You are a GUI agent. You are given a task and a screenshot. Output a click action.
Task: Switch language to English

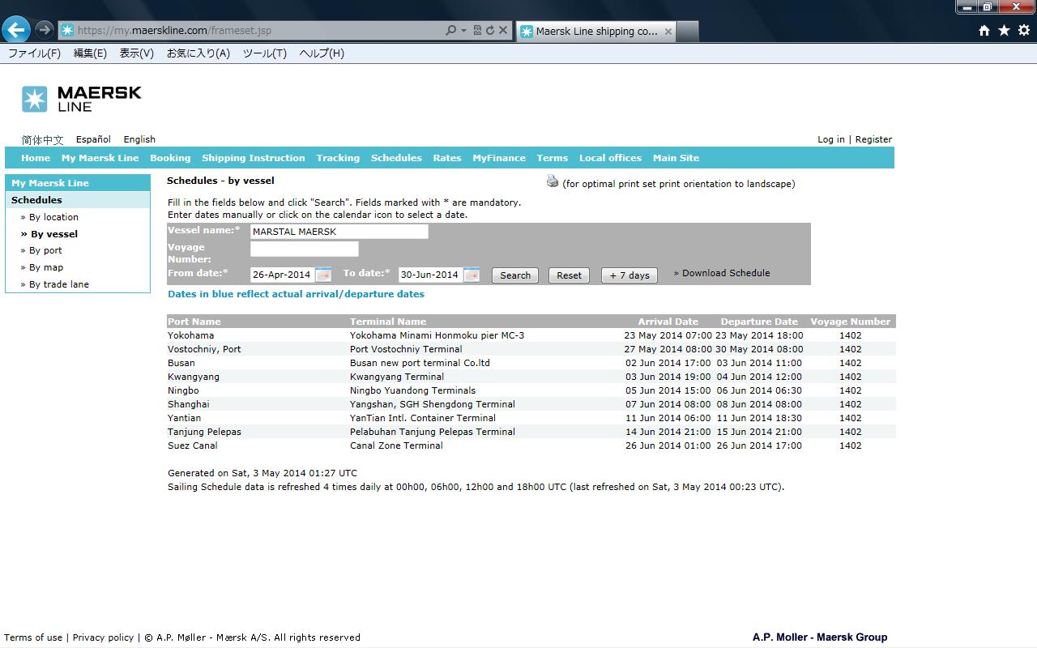(139, 139)
